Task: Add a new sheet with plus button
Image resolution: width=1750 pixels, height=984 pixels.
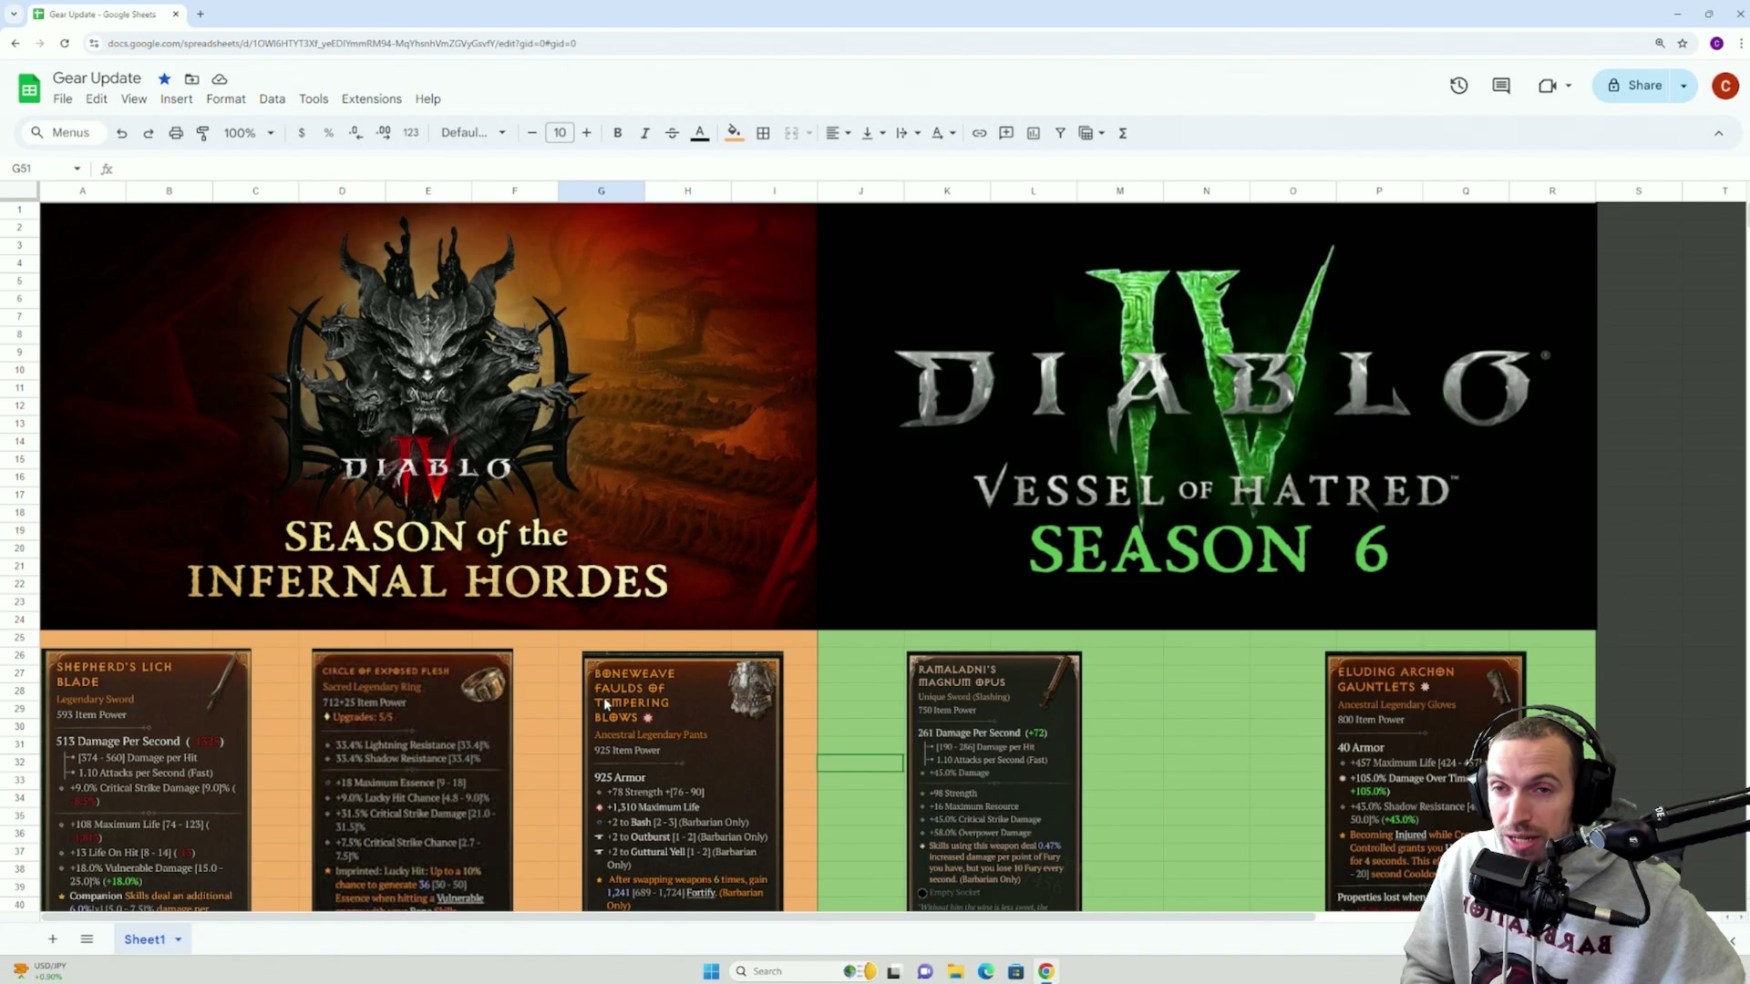Action: point(53,939)
